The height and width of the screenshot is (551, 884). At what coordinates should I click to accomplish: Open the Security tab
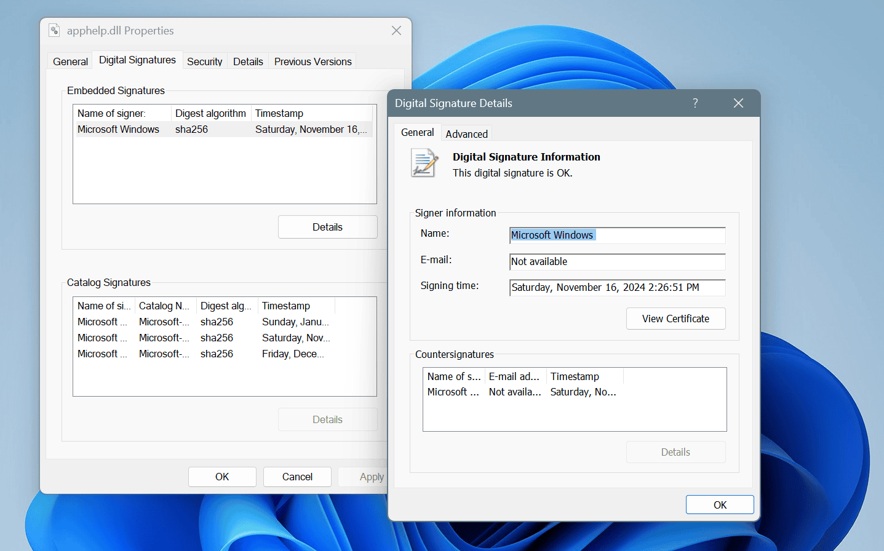point(204,61)
